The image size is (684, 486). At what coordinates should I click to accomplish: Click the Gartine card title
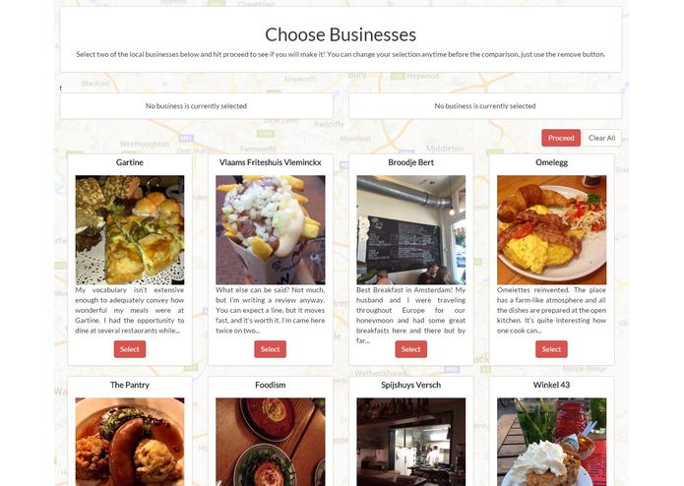130,162
